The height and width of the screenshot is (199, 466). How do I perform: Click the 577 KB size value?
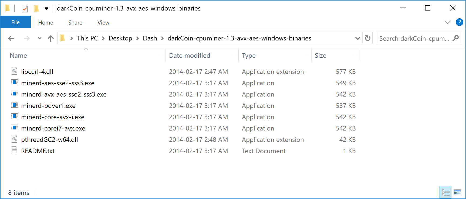tap(346, 72)
